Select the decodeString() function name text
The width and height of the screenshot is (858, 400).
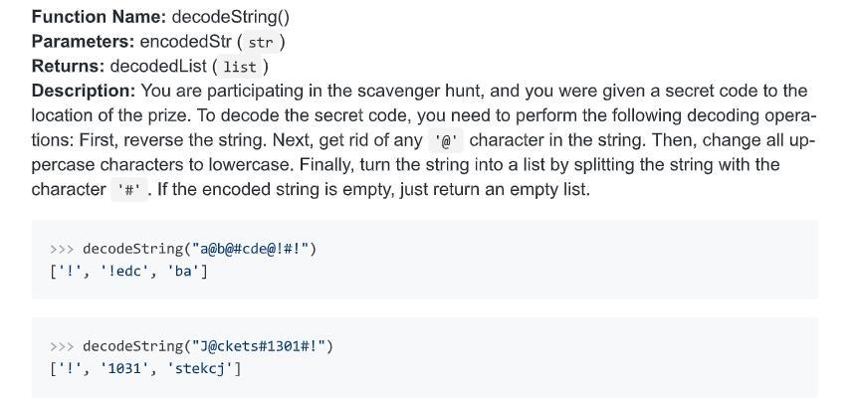click(230, 17)
